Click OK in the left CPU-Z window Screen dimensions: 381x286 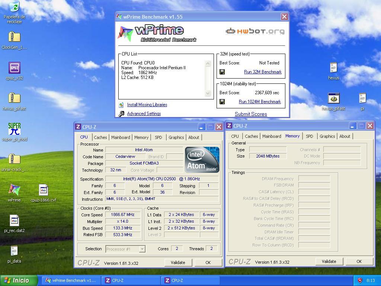208,263
